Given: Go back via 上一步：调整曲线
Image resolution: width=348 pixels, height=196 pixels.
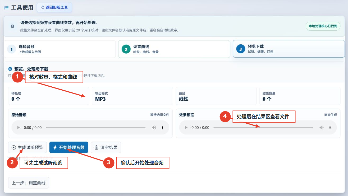Looking at the screenshot, I should [29, 183].
